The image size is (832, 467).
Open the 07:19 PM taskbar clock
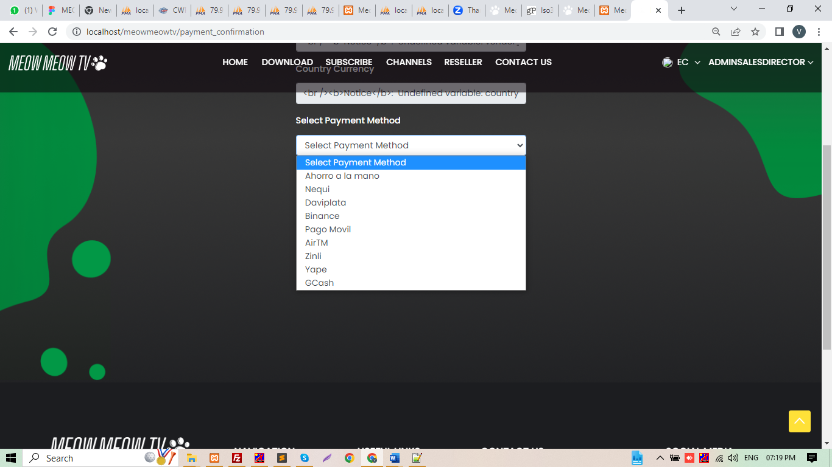(781, 458)
